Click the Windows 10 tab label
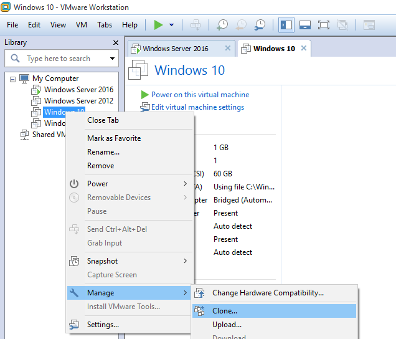This screenshot has width=396, height=339. point(274,49)
